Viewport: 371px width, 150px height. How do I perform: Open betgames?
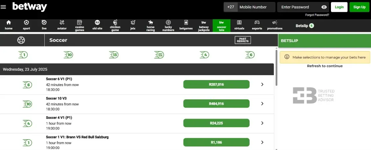tap(186, 25)
